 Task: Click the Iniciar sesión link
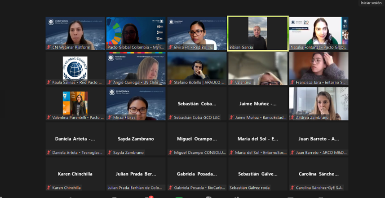tap(371, 3)
